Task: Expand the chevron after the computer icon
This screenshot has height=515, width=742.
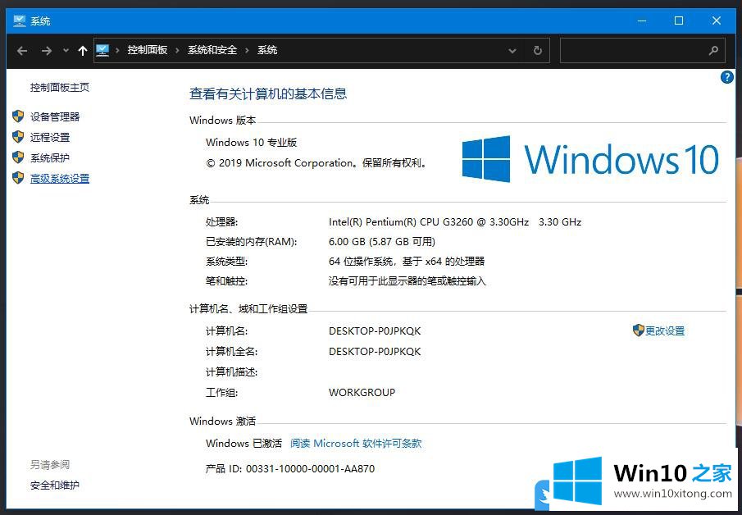Action: point(117,51)
